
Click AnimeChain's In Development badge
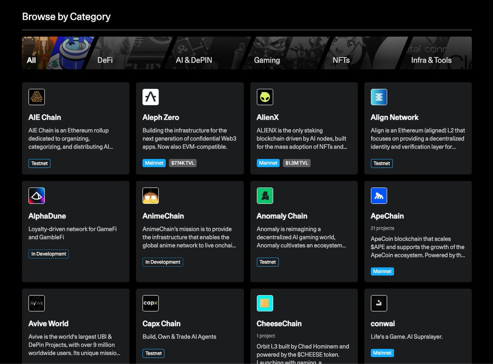click(163, 262)
